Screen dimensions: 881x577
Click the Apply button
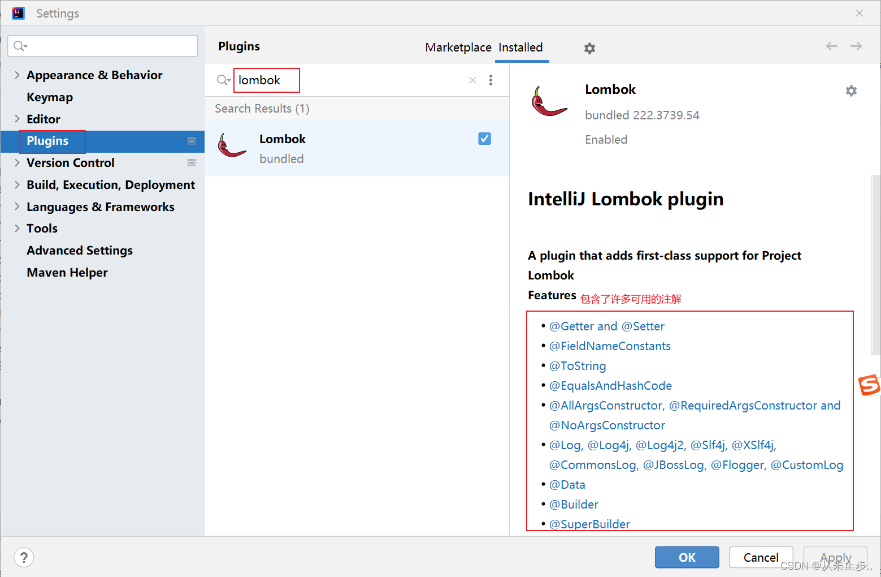(x=835, y=557)
